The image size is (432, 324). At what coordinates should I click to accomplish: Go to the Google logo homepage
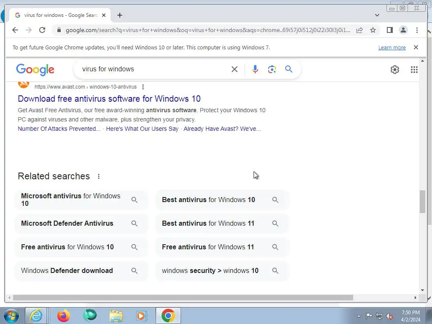click(x=35, y=70)
